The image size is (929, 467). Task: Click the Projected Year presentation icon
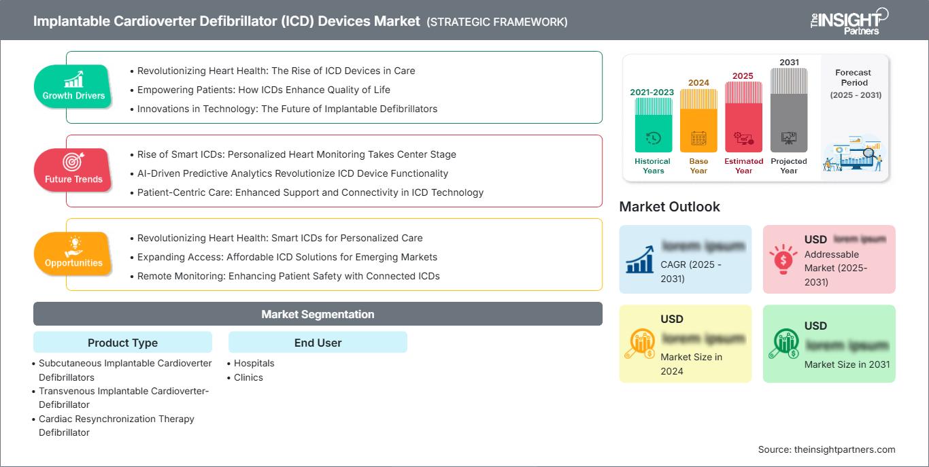point(789,138)
